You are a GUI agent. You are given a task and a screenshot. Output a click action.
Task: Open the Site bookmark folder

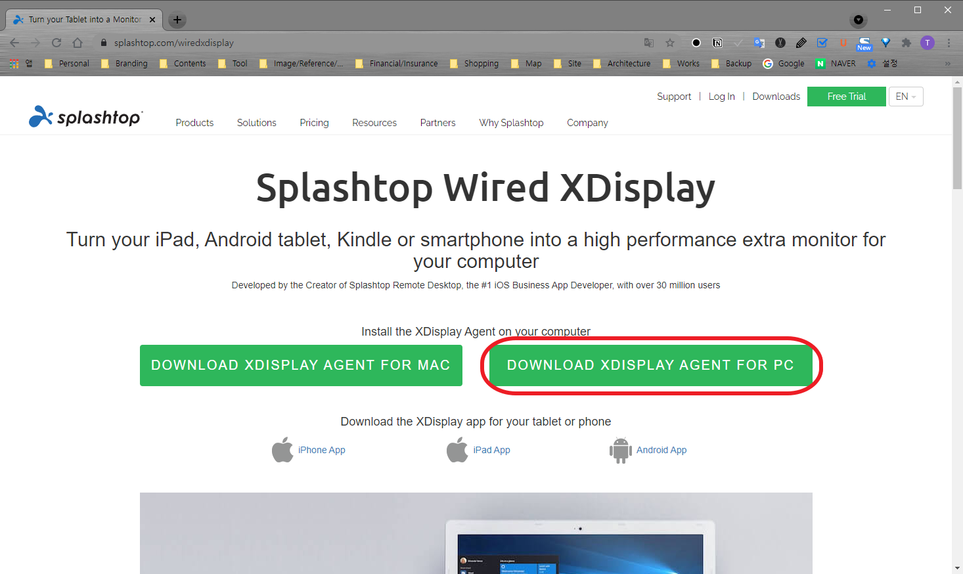pos(568,64)
